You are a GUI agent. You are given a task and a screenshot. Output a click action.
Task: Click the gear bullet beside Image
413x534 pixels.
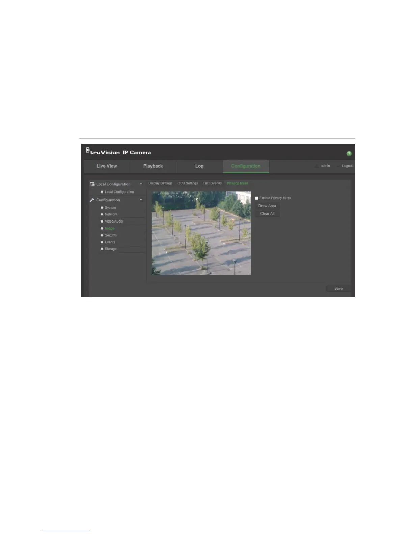(x=102, y=229)
